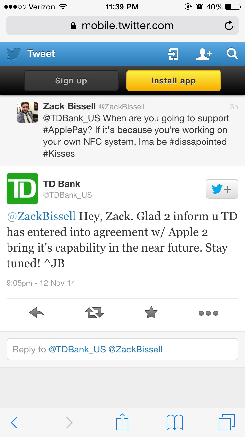Tap the add-user icon in header
This screenshot has height=437, width=245.
[204, 54]
